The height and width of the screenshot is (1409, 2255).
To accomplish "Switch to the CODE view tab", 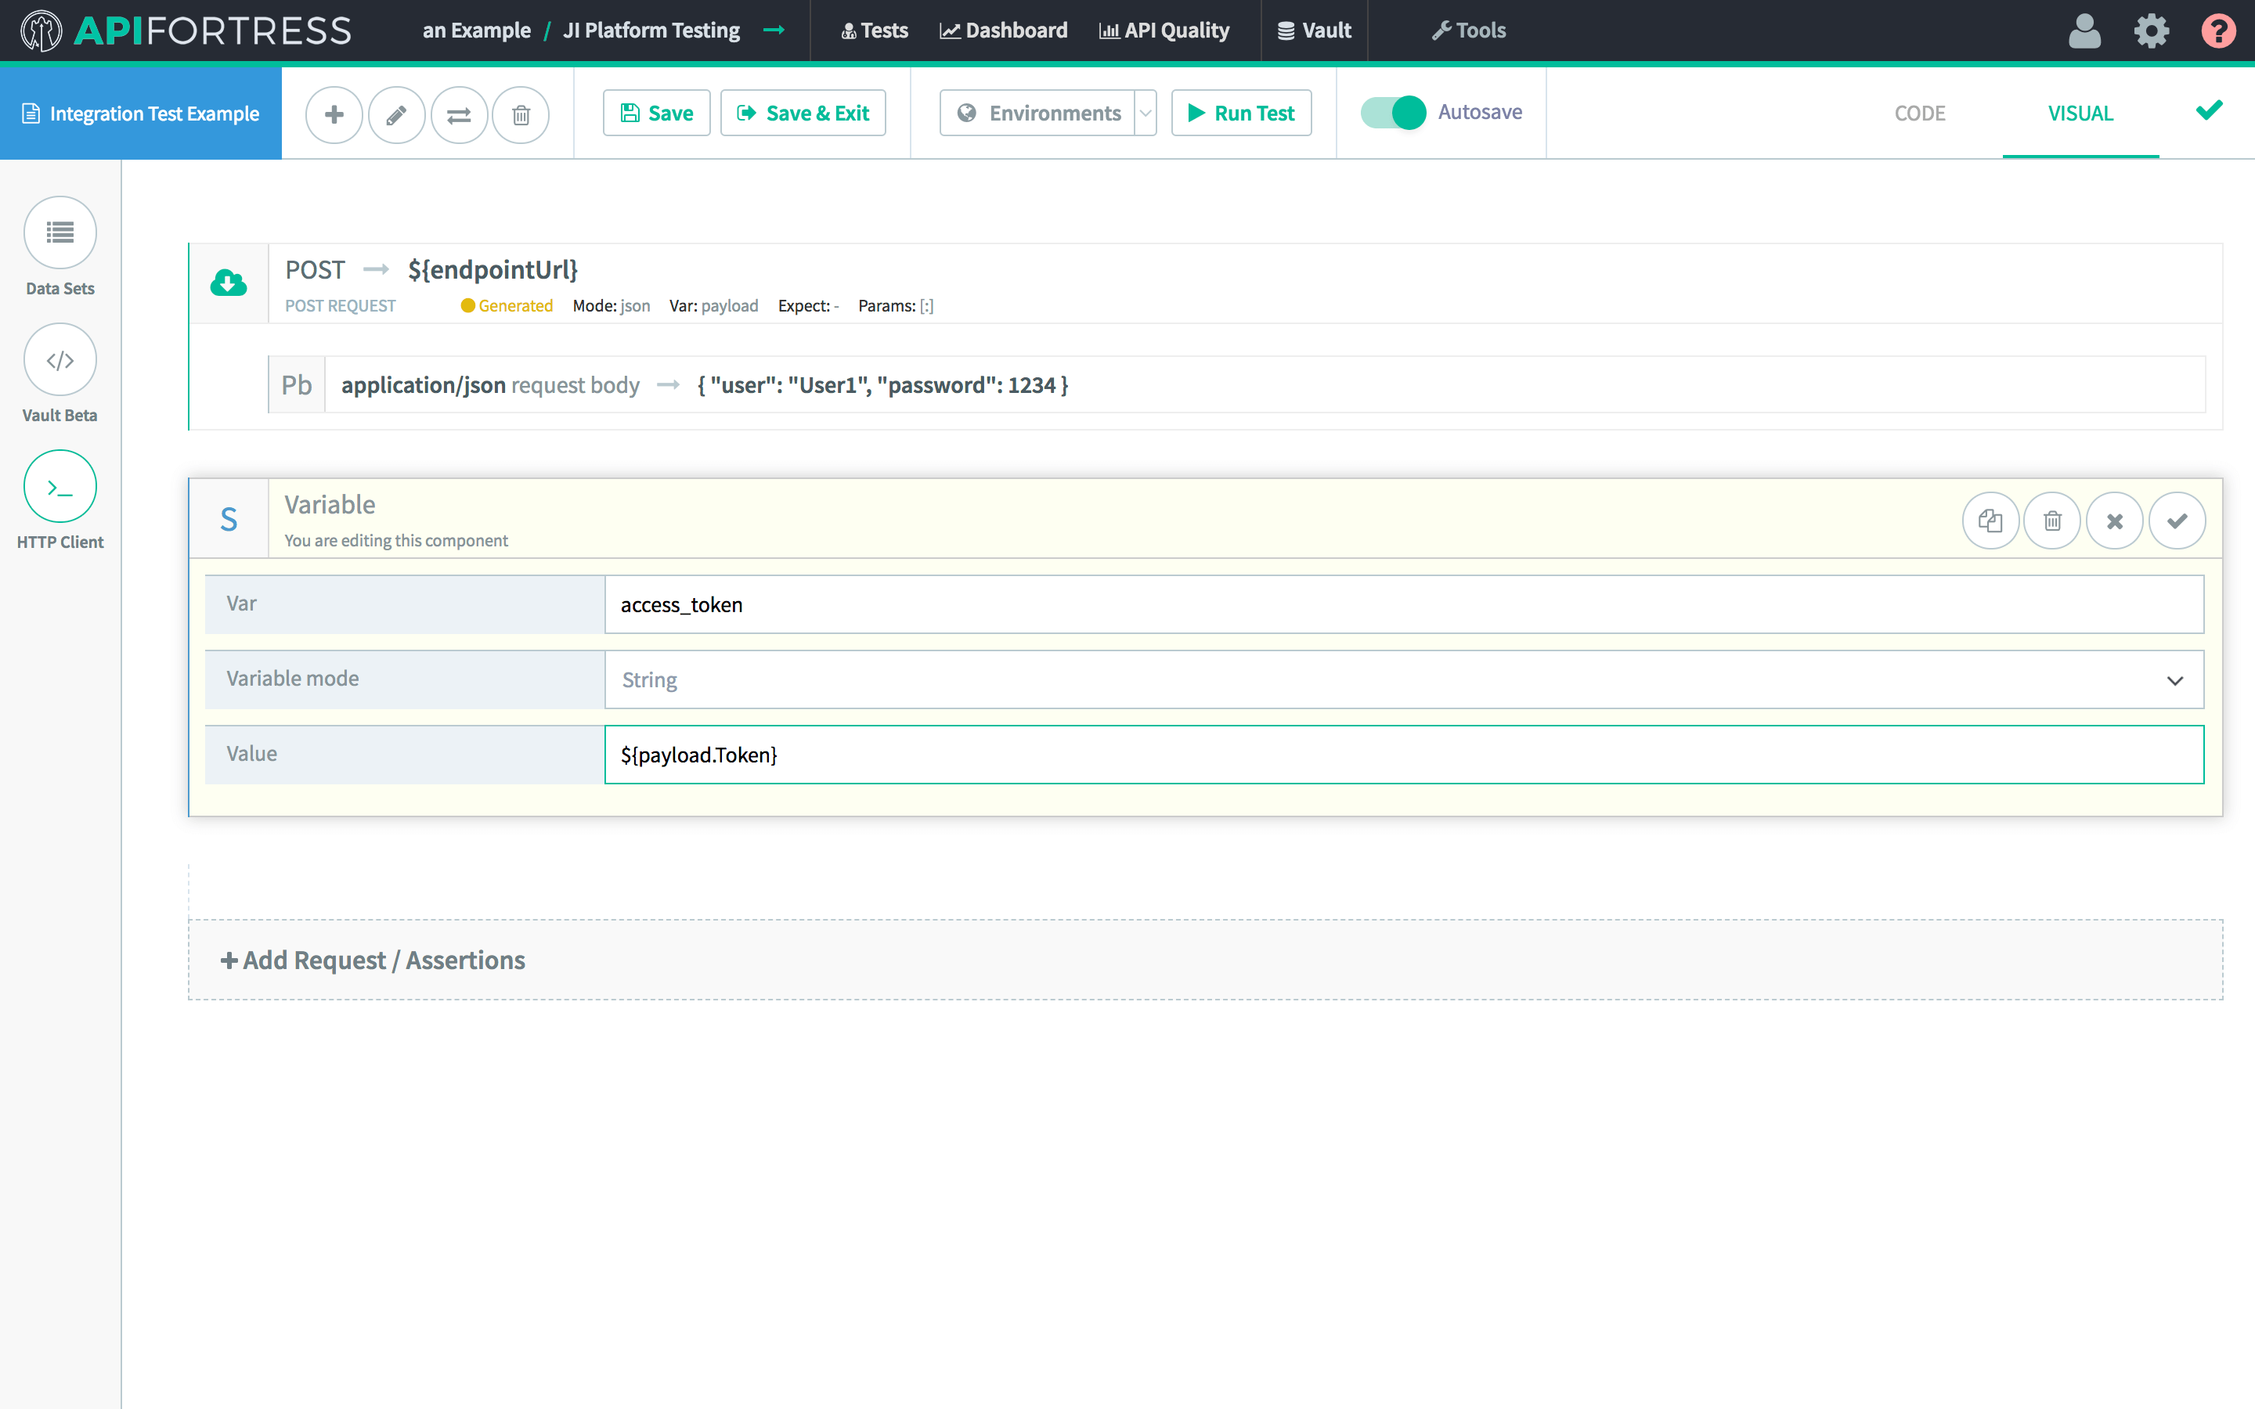I will pyautogui.click(x=1918, y=113).
